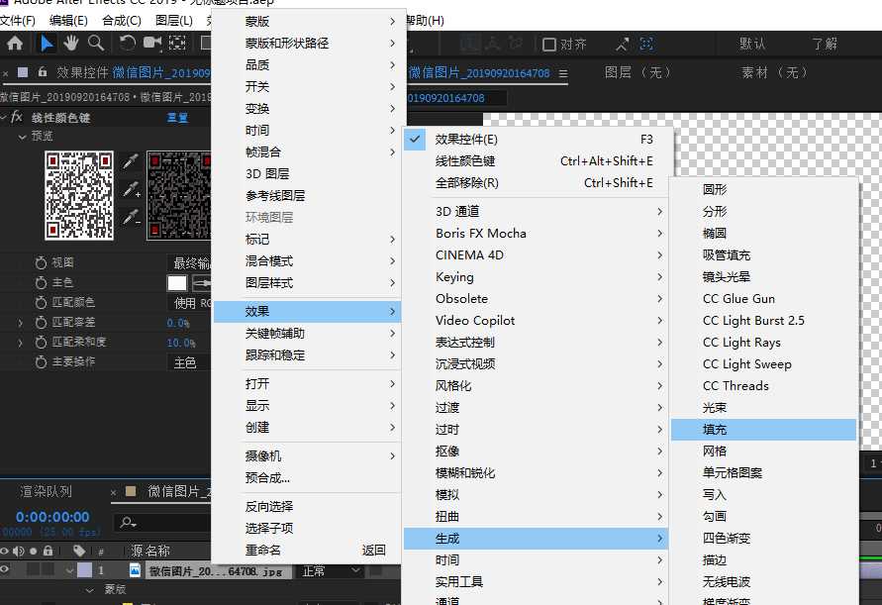
Task: Open the 视图 dropdown showing 最终输出
Action: tap(189, 262)
